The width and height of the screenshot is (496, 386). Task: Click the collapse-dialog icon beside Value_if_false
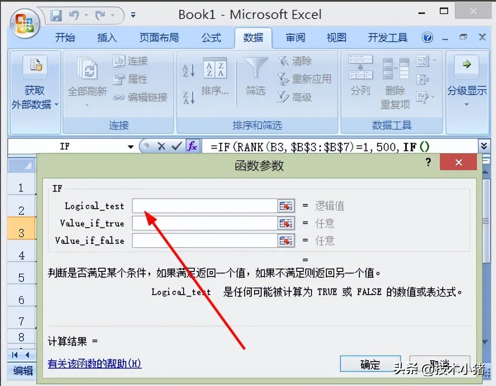[286, 241]
